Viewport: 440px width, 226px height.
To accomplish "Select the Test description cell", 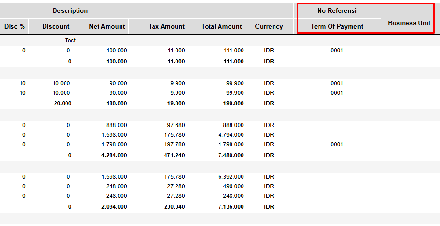I will (70, 41).
